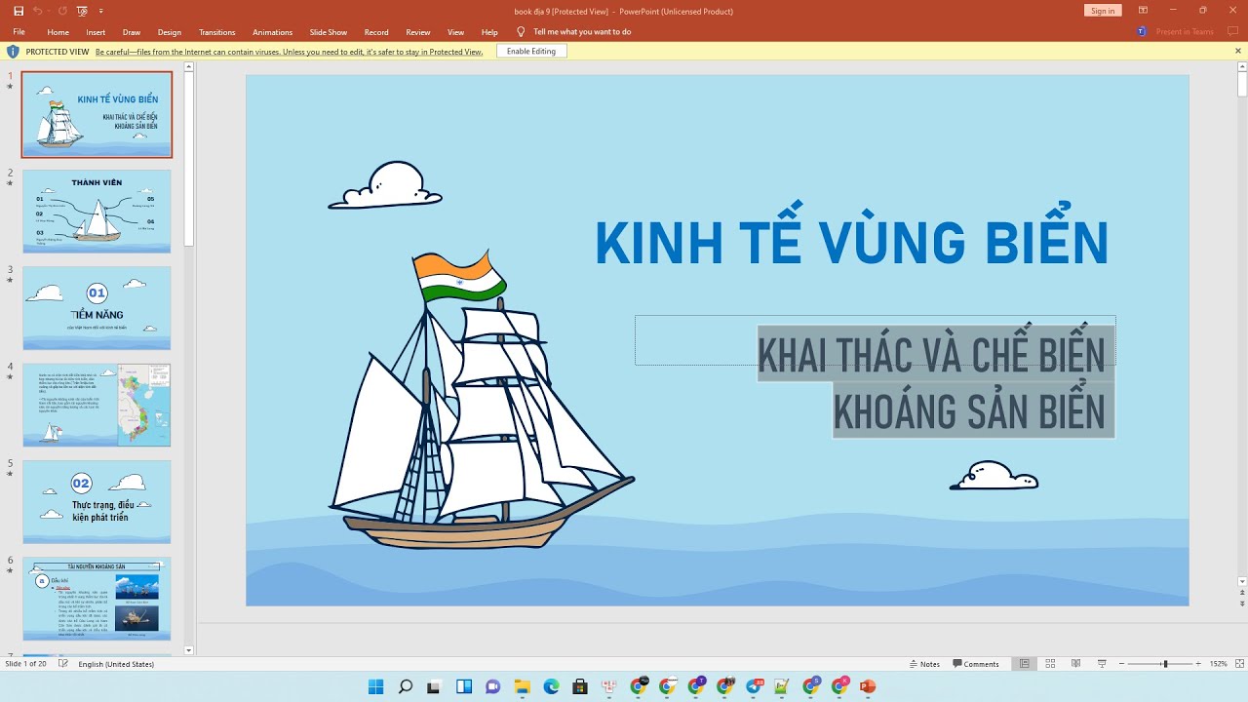Image resolution: width=1248 pixels, height=702 pixels.
Task: Go to the Animations tab
Action: coord(272,32)
